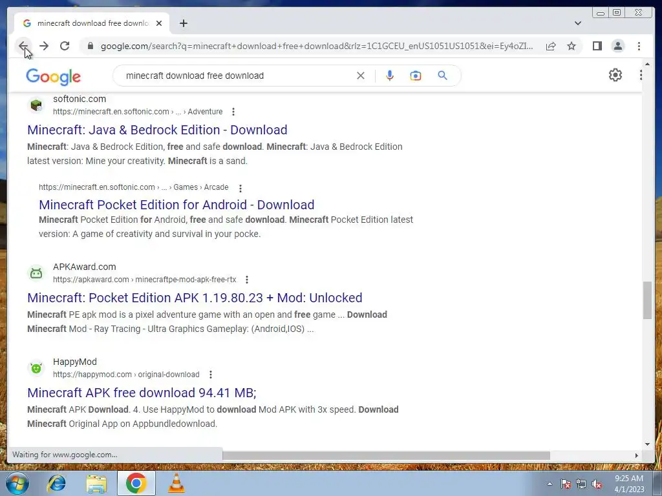Click the APKAward.com site name

coord(85,267)
